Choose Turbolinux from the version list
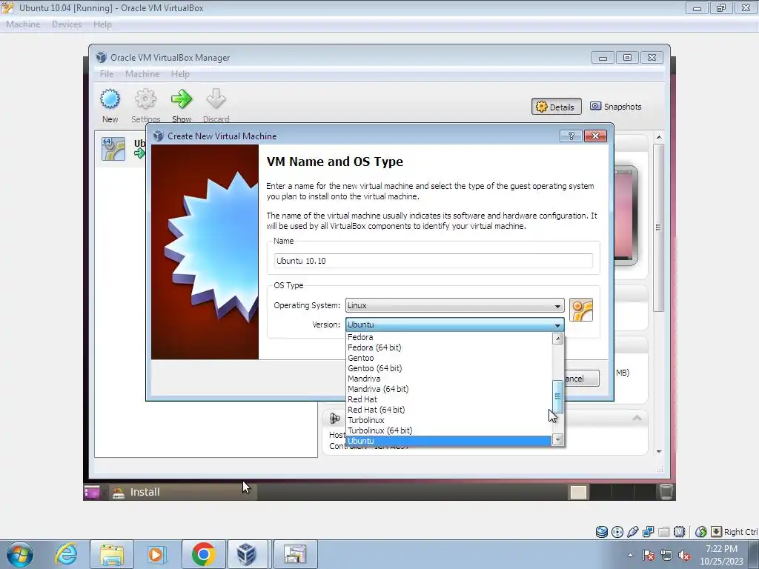The height and width of the screenshot is (569, 759). (x=448, y=421)
